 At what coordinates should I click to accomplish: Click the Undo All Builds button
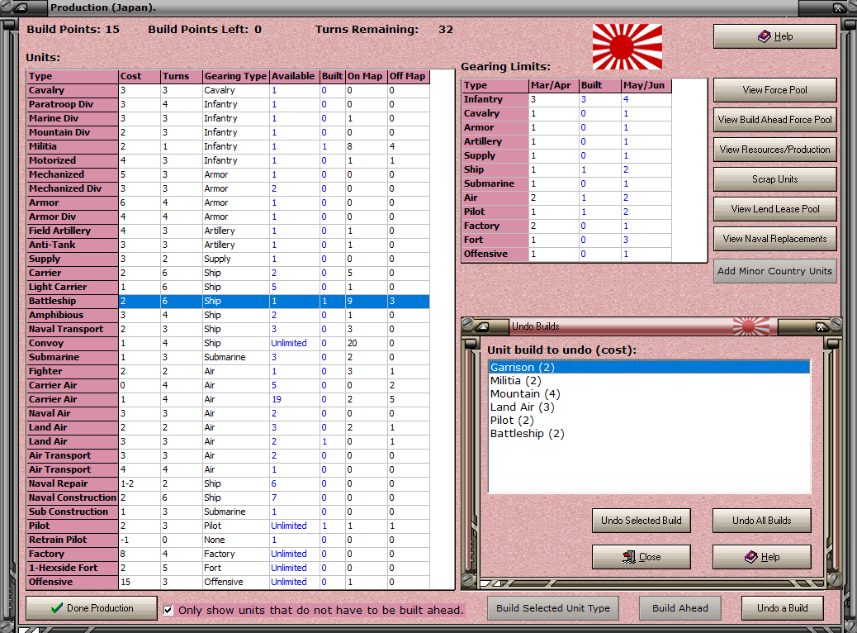pos(761,521)
